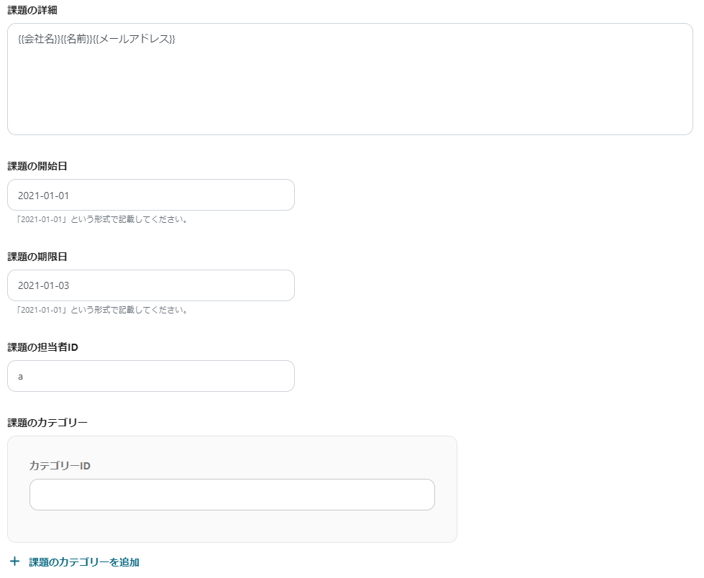Click the 課題の期限日 label

(x=37, y=257)
